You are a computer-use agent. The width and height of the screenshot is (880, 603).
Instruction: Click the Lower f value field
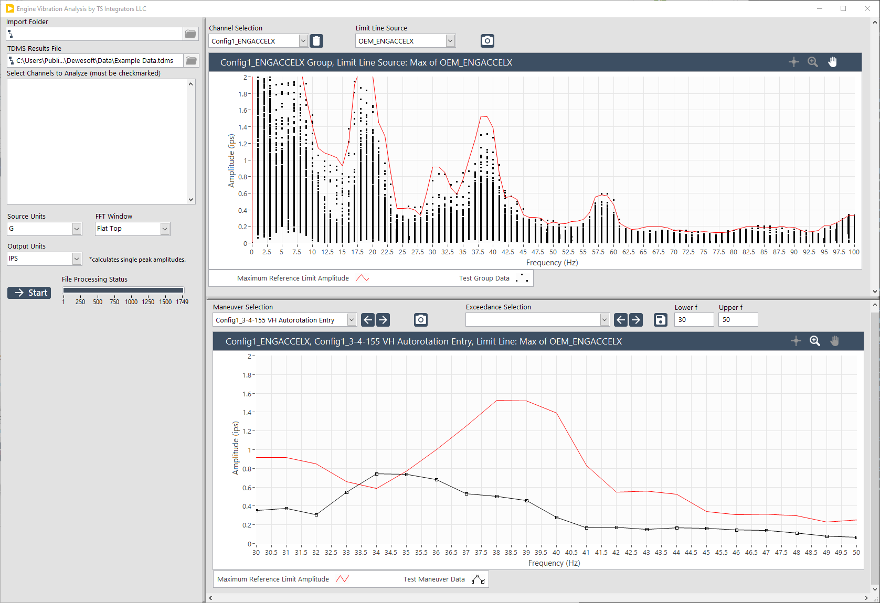[x=694, y=320]
